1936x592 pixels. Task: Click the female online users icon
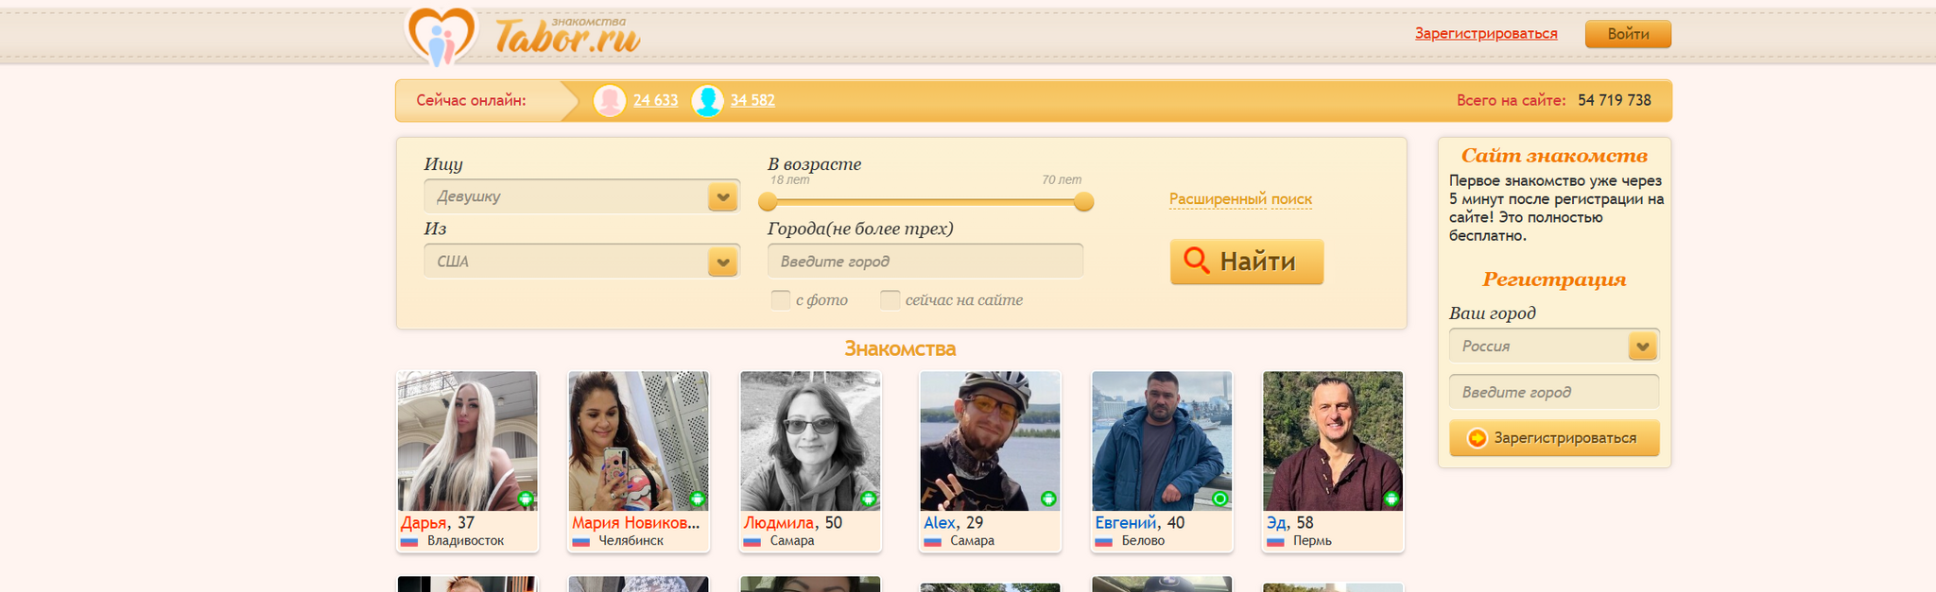point(610,100)
